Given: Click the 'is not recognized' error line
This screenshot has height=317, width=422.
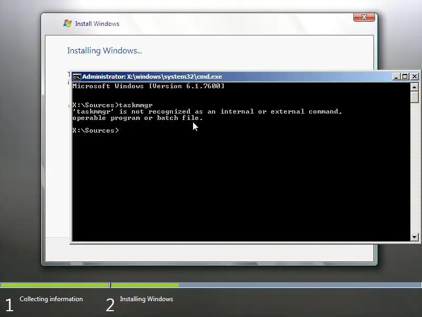Looking at the screenshot, I should [207, 111].
